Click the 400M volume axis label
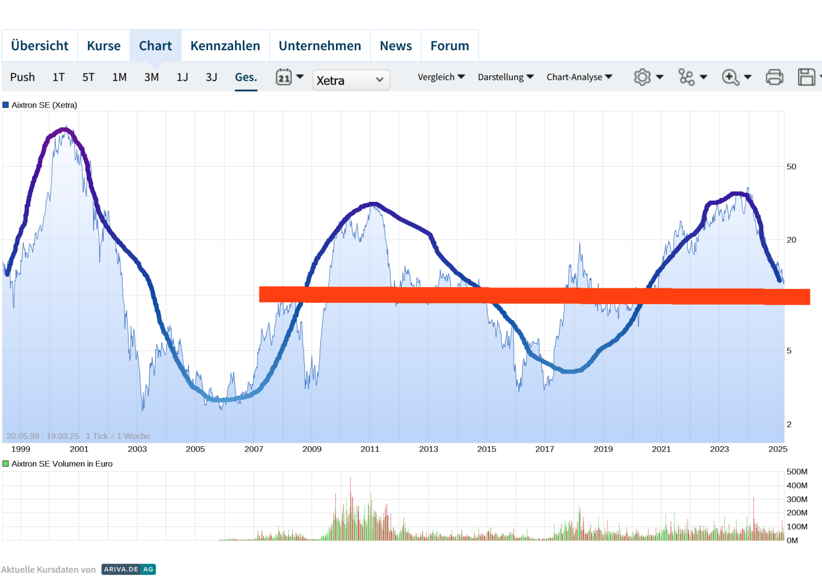The height and width of the screenshot is (580, 822). pyautogui.click(x=797, y=486)
